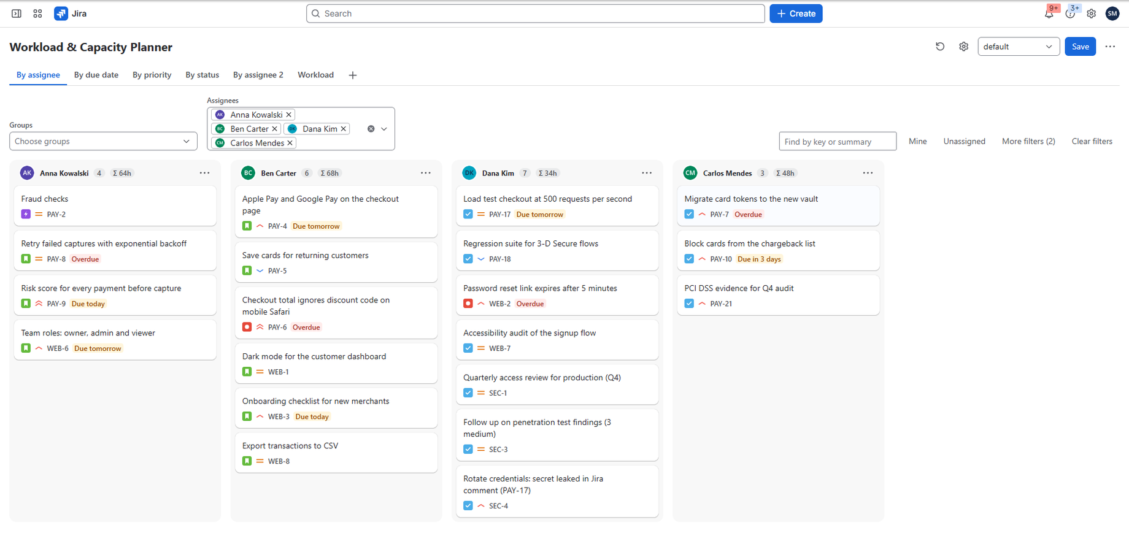Click the Create button

(x=796, y=13)
